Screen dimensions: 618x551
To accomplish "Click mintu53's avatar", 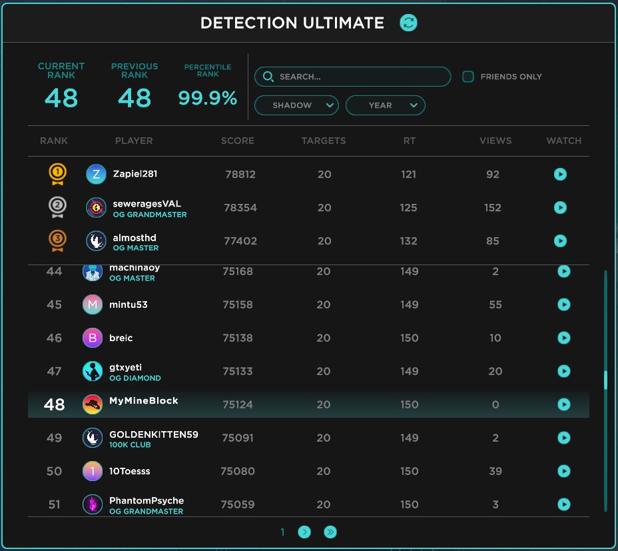I will pyautogui.click(x=93, y=304).
